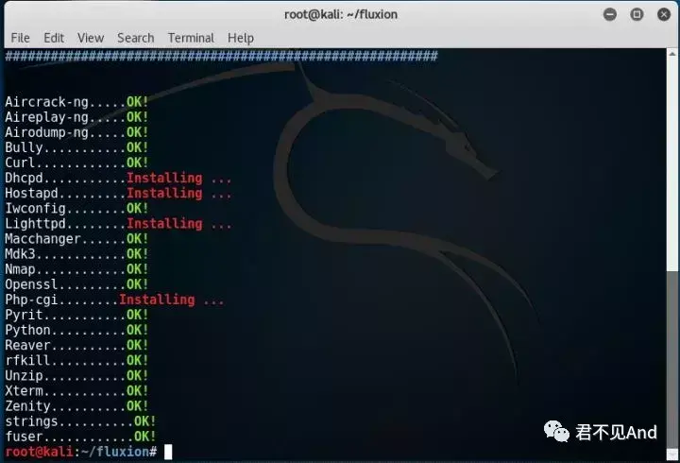Image resolution: width=680 pixels, height=463 pixels.
Task: Click the Lighttpd Installing line
Action: (118, 224)
